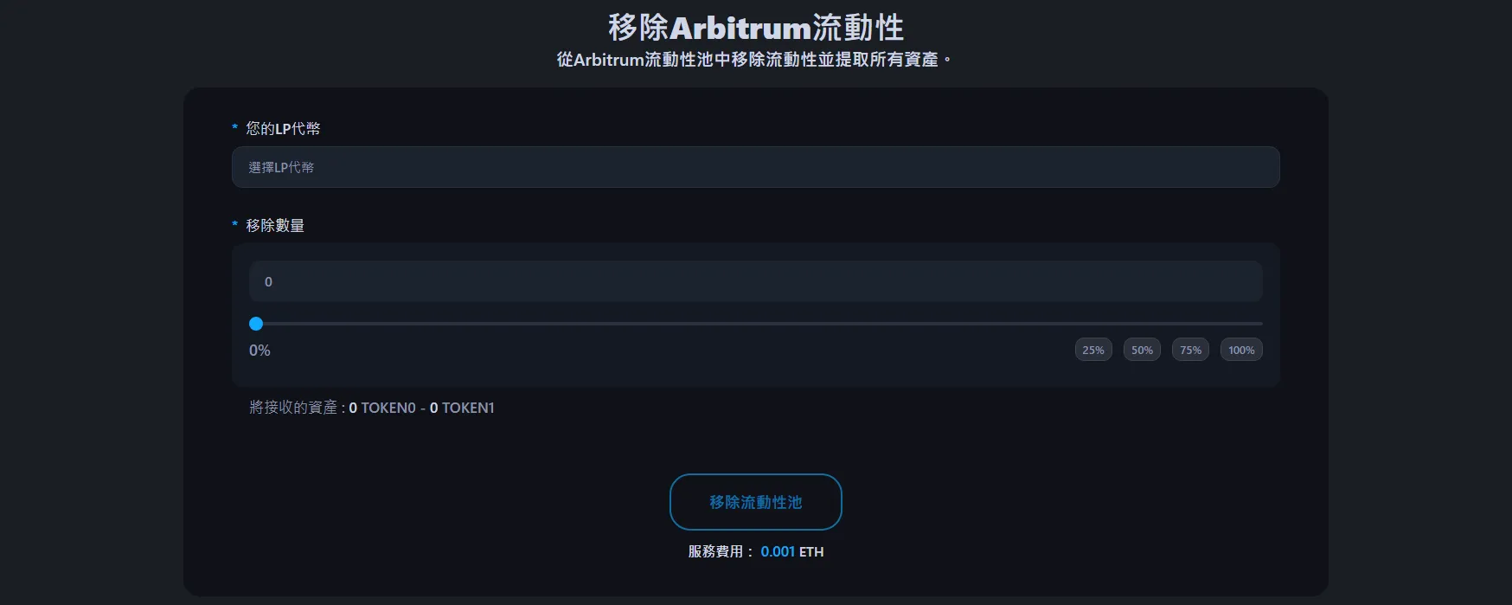Click the far right end of slider track
The height and width of the screenshot is (605, 1512).
click(1259, 324)
